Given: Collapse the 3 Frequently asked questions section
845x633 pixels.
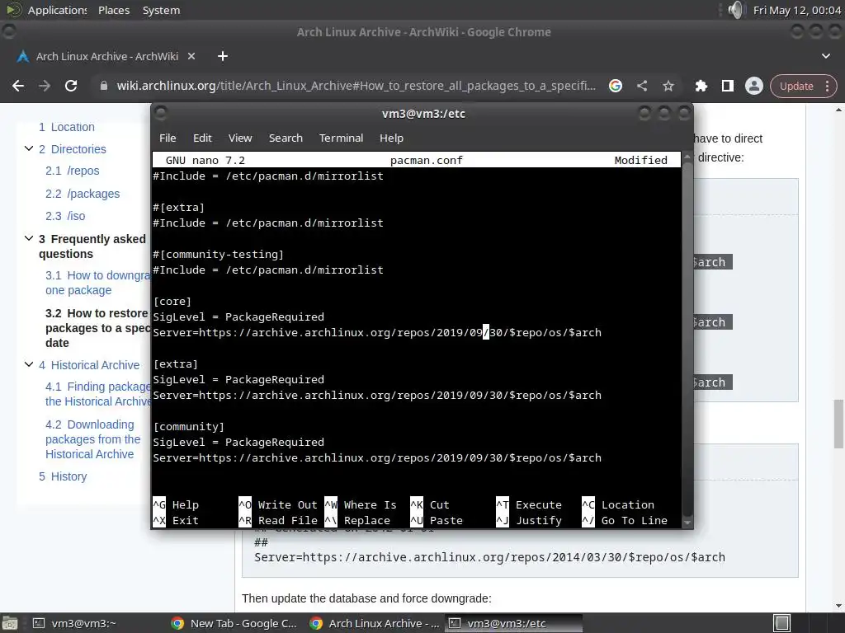Looking at the screenshot, I should tap(29, 238).
